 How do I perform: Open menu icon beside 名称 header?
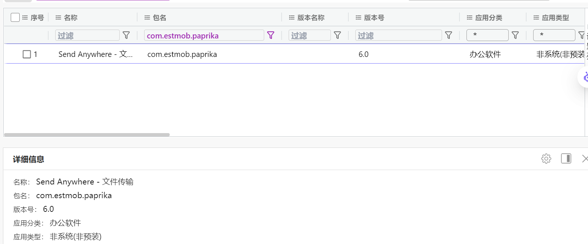point(58,17)
